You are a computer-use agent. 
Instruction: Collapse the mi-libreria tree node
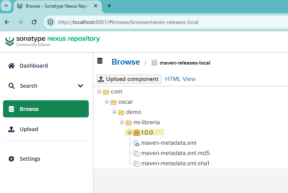pos(122,123)
